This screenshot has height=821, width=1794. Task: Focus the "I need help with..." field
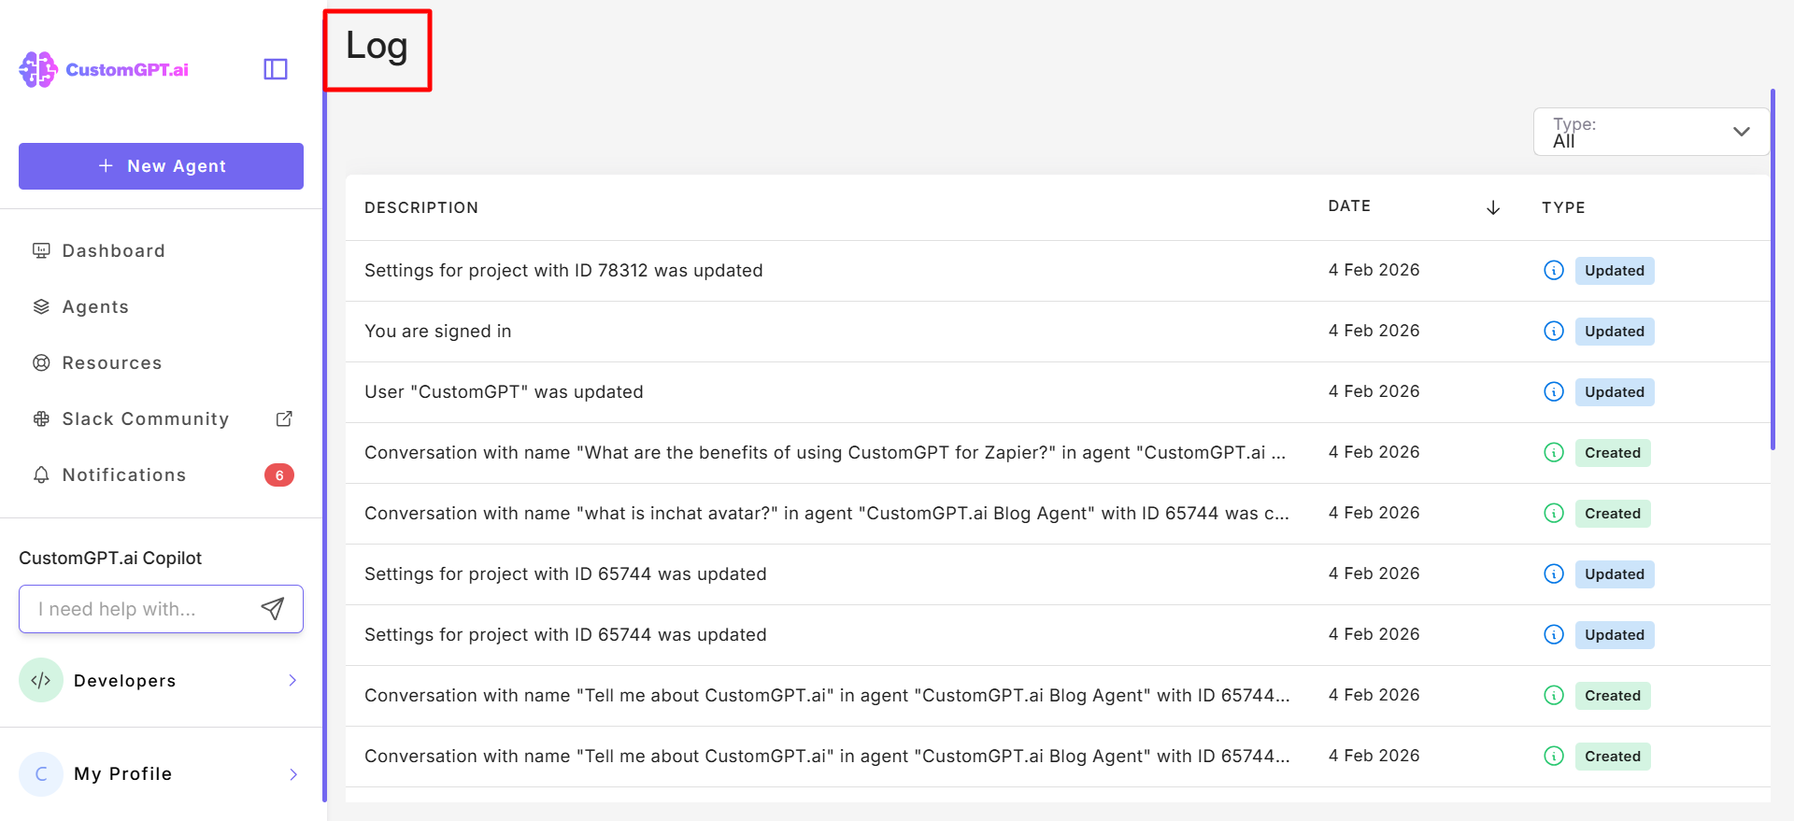point(140,609)
